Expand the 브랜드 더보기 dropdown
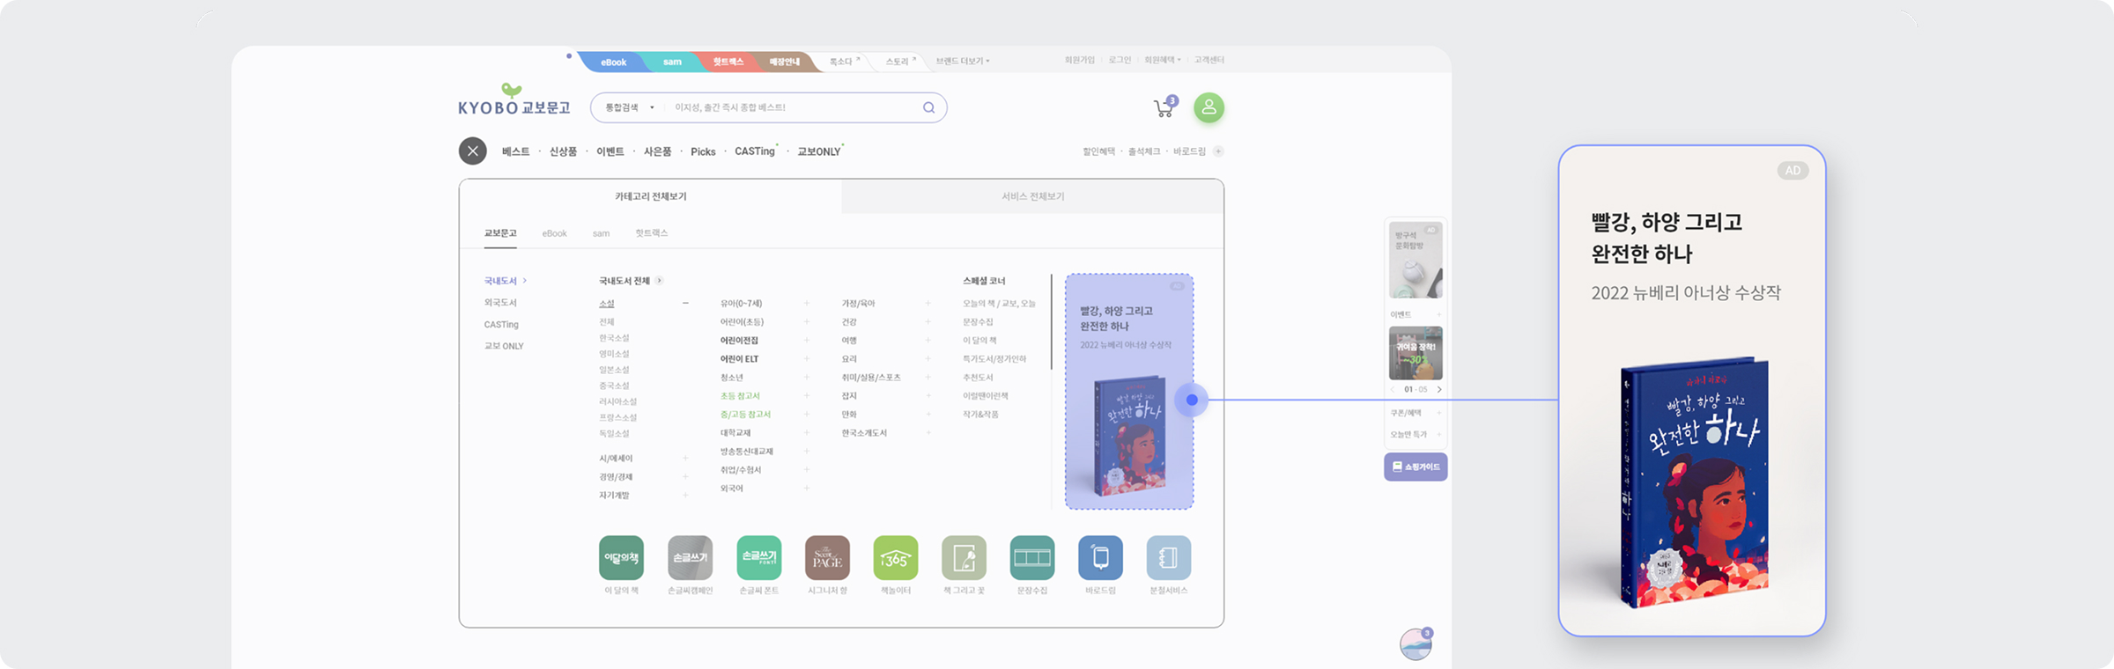The image size is (2114, 669). (x=963, y=61)
